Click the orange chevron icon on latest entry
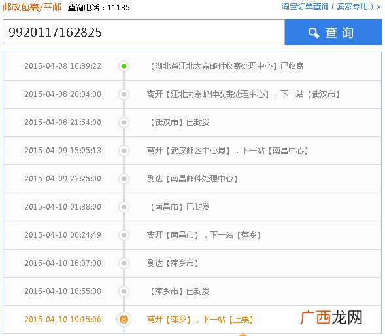The width and height of the screenshot is (385, 336). [124, 319]
